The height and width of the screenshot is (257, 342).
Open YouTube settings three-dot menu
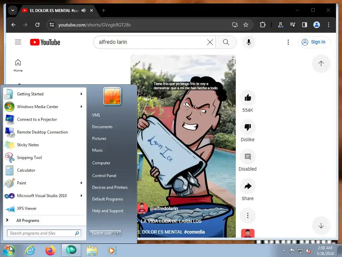288,42
